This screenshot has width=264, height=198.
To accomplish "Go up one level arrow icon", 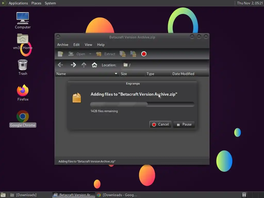I will 84,65.
